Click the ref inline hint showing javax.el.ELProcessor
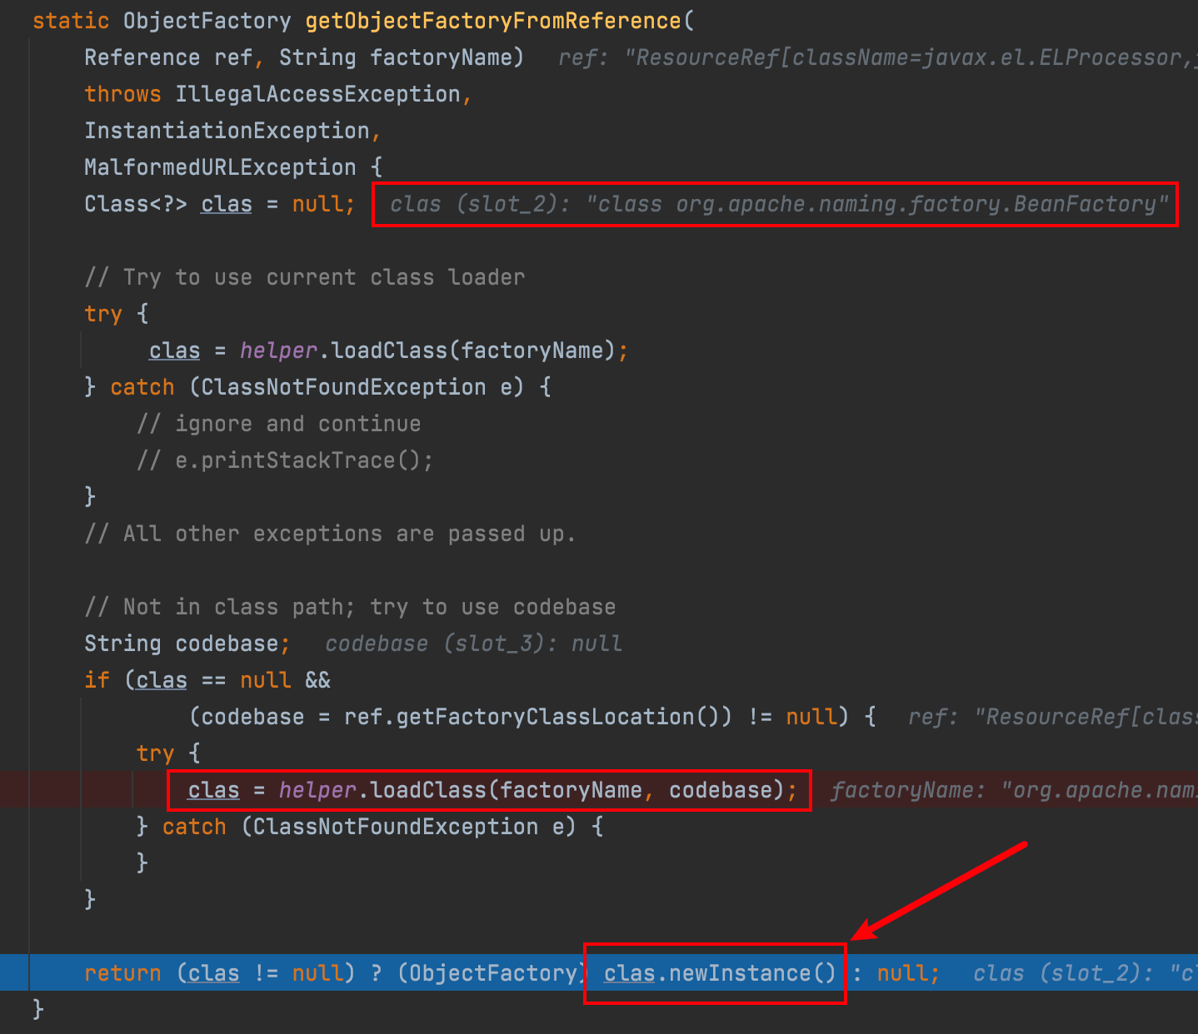Image resolution: width=1198 pixels, height=1034 pixels. click(875, 57)
